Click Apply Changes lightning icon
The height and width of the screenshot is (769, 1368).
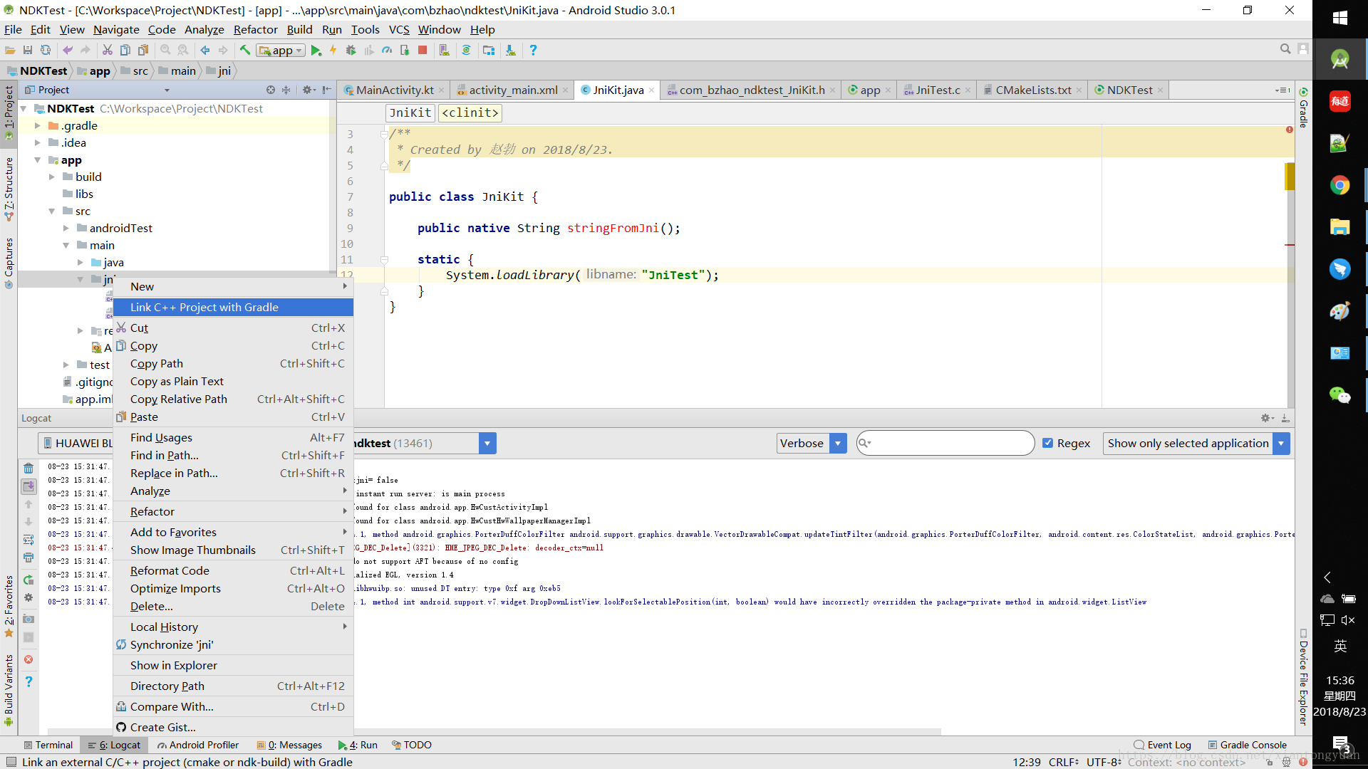pos(333,51)
